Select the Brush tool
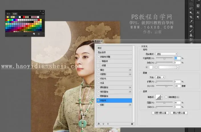This screenshot has height=132, width=201. pyautogui.click(x=191, y=31)
